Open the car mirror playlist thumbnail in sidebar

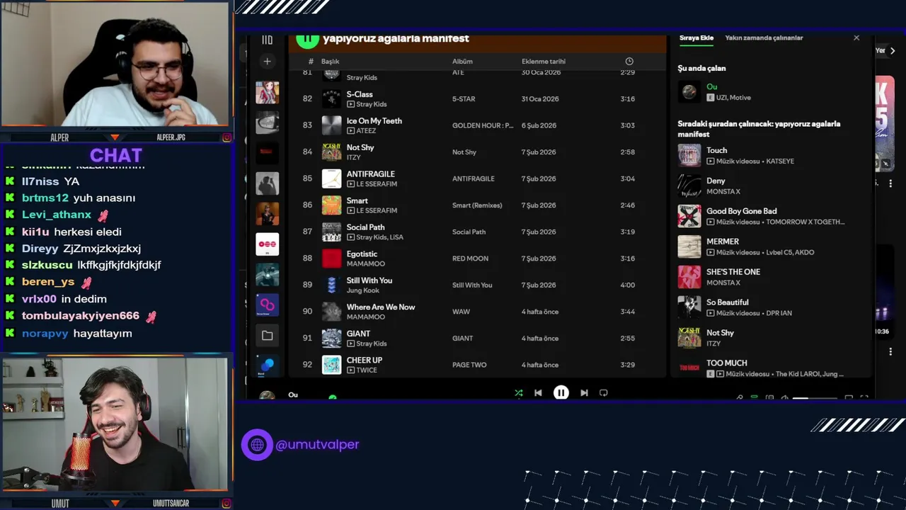coord(267,123)
